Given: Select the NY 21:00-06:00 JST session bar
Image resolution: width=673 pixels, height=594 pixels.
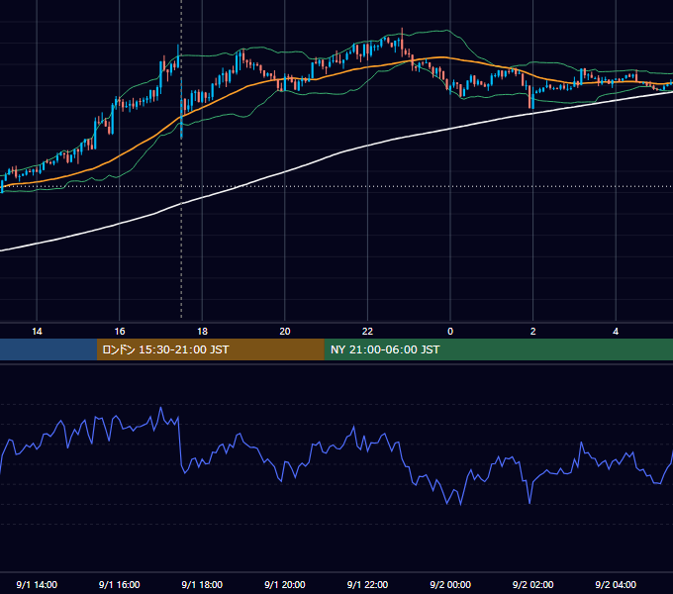Looking at the screenshot, I should pyautogui.click(x=498, y=349).
